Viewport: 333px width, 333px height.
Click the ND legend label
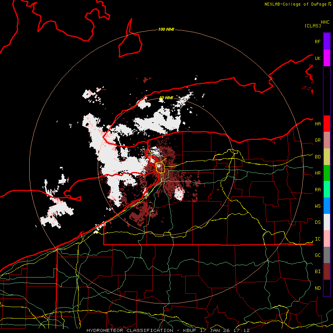(317, 288)
